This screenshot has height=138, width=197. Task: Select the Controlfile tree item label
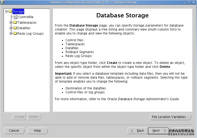click(x=26, y=17)
